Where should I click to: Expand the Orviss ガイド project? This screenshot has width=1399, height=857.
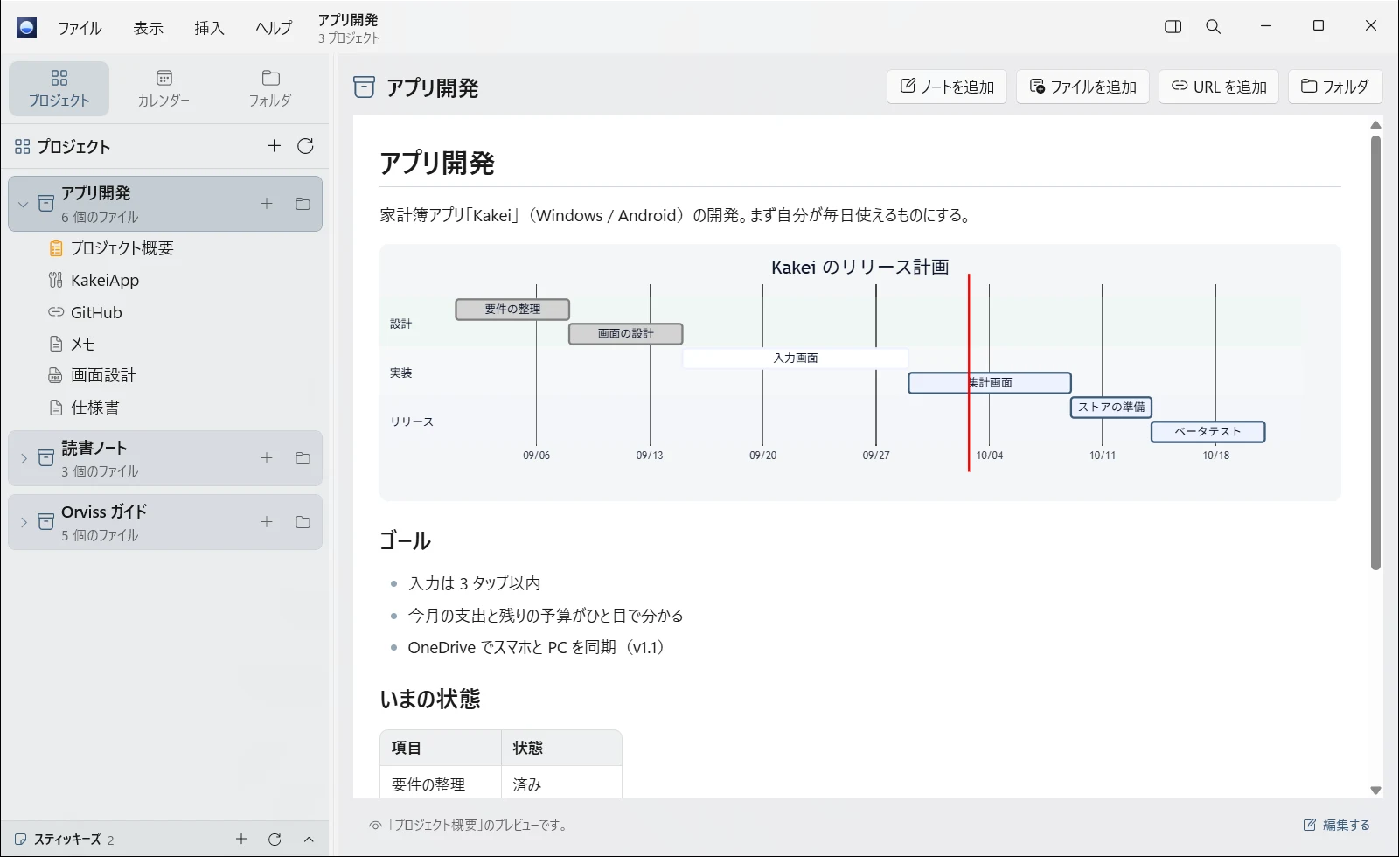click(24, 522)
